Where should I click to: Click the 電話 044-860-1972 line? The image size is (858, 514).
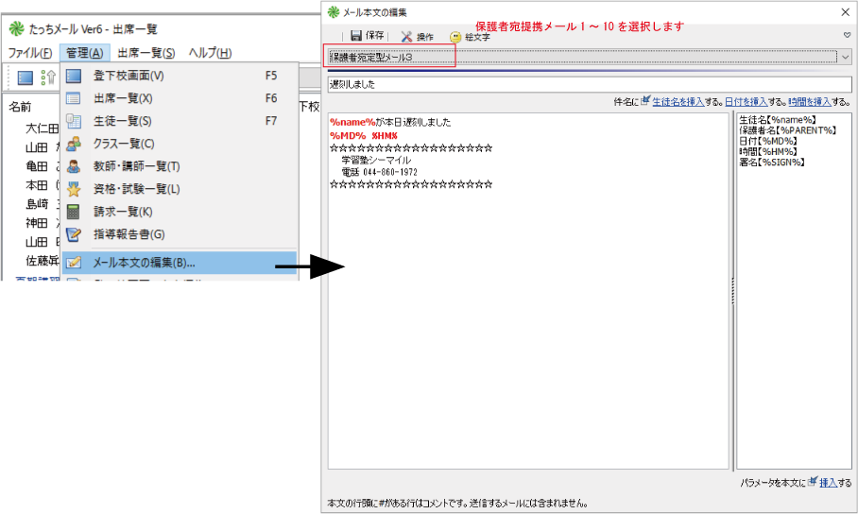tap(379, 172)
